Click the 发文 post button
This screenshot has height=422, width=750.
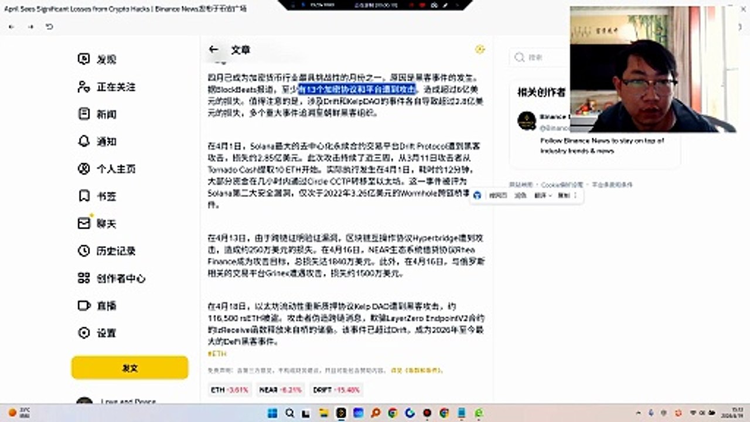tap(130, 368)
